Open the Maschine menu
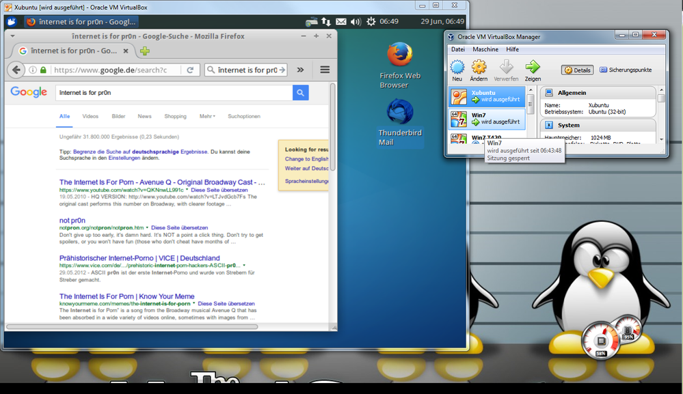The width and height of the screenshot is (683, 394). [x=485, y=50]
